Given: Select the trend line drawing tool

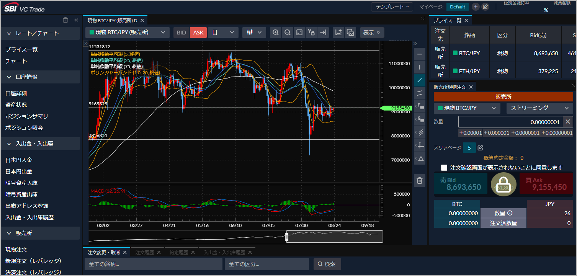Looking at the screenshot, I should click(x=420, y=80).
